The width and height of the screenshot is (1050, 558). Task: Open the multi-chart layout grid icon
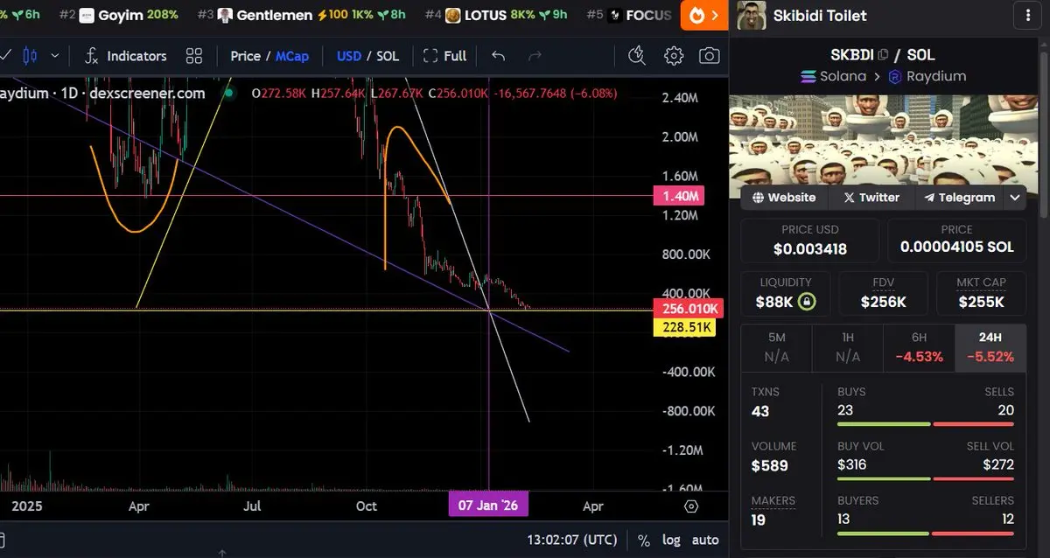(194, 56)
